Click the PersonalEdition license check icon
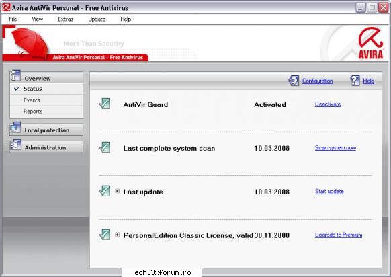 [x=105, y=235]
